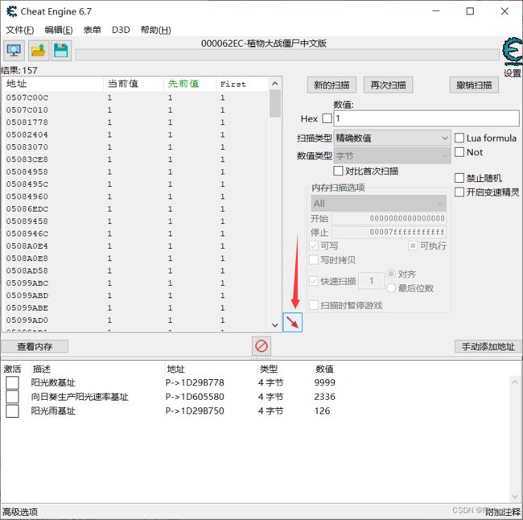Image resolution: width=523 pixels, height=520 pixels.
Task: Click the 激活 column header
Action: [x=12, y=369]
